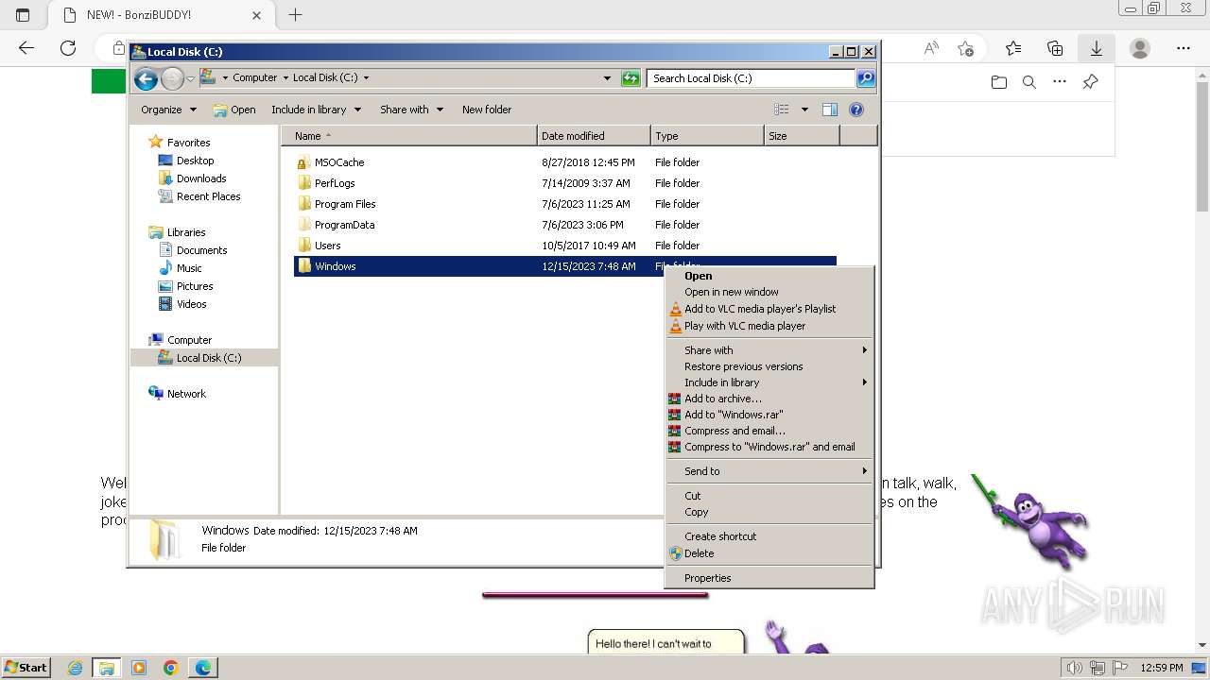This screenshot has width=1210, height=680.
Task: Open recent pages dropdown next to Forward
Action: click(x=190, y=78)
